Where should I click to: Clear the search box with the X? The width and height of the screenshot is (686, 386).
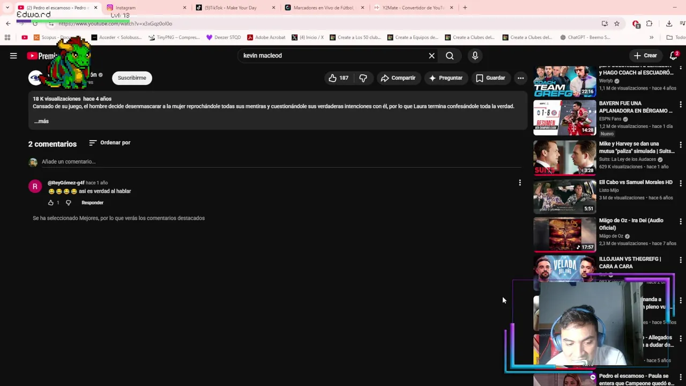[x=431, y=56]
